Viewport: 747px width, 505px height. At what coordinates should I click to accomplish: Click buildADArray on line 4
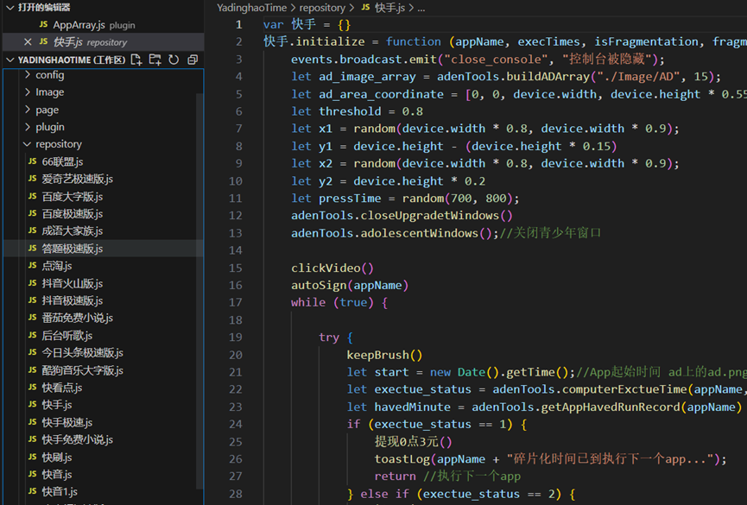(548, 76)
